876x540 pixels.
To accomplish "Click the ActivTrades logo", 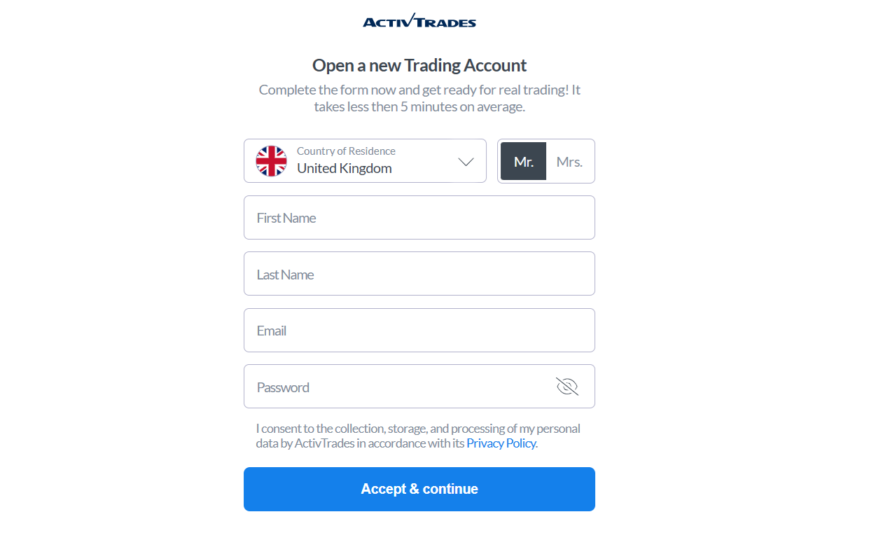I will (419, 20).
